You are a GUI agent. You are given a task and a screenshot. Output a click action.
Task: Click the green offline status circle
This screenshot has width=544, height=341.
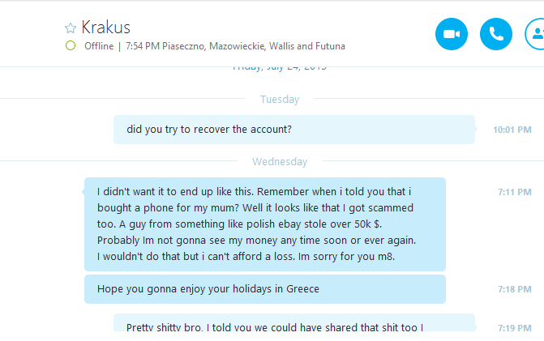pyautogui.click(x=71, y=46)
